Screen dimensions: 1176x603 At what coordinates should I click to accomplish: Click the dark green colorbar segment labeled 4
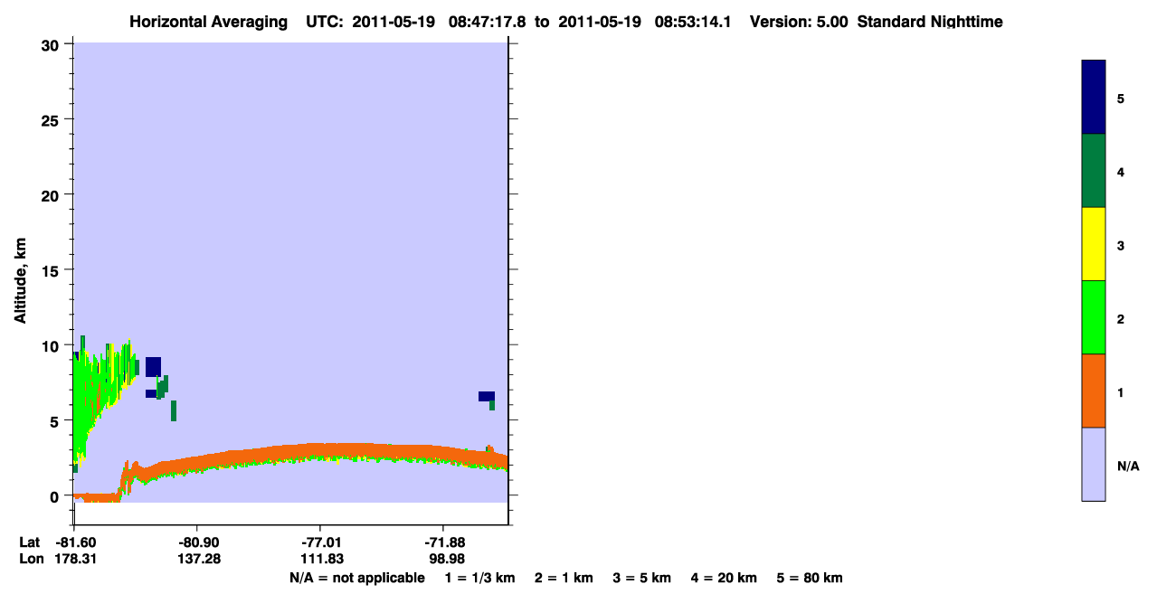[x=1094, y=171]
